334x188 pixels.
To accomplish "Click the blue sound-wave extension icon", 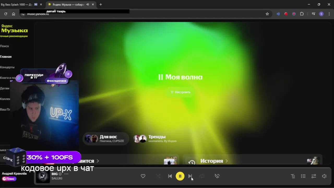I will (x=278, y=14).
